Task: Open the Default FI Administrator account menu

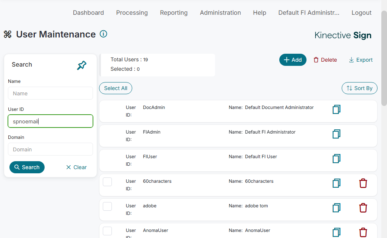Action: coord(309,12)
